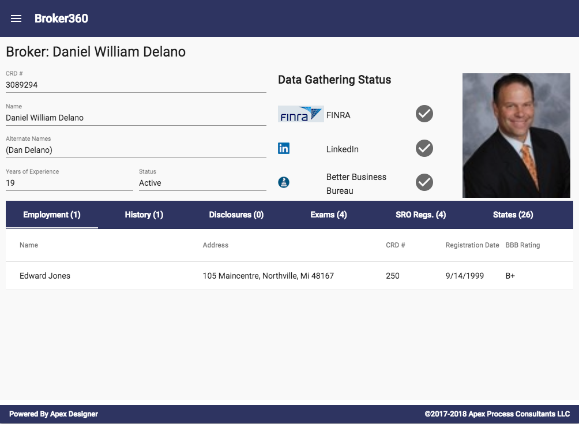Click the Data Gathering Status heading

tap(334, 80)
